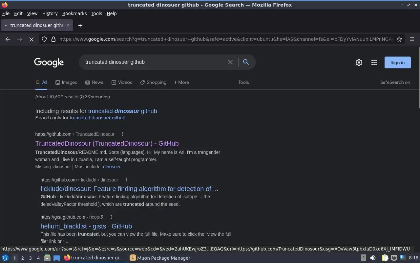Switch to Shopping results

click(153, 82)
